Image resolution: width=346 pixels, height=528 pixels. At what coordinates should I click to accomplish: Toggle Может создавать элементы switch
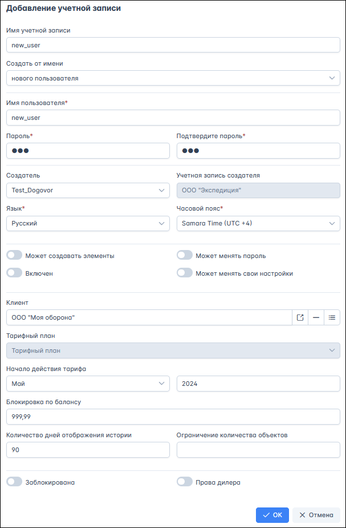tap(14, 256)
